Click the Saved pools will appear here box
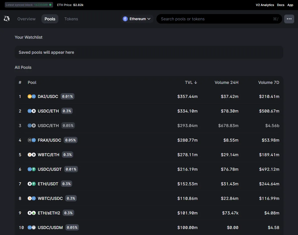This screenshot has height=235, width=298. point(149,52)
